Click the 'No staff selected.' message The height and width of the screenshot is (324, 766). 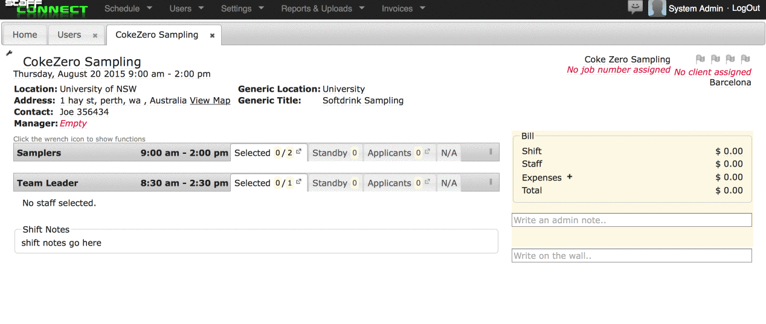pos(59,203)
